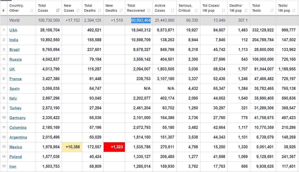The image size is (299, 172).
Task: Open the Iran country page
Action: coord(13,167)
